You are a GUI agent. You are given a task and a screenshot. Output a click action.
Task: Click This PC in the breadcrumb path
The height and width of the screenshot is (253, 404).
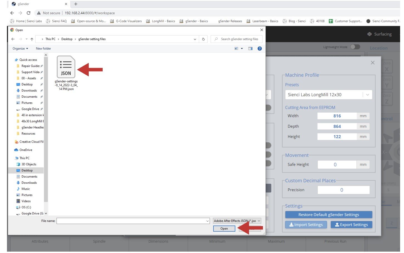coord(50,39)
